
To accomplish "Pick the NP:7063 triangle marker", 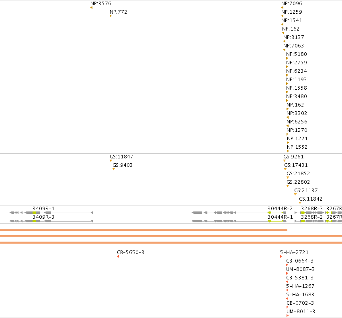I will tap(284, 50).
